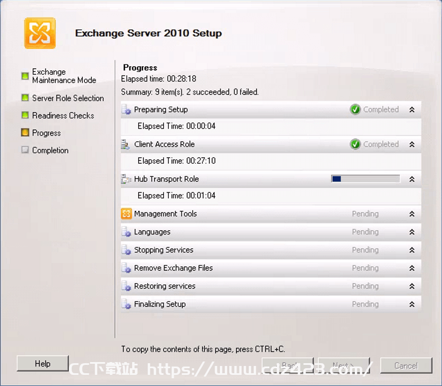Click the Finalizing Setup row icon
The image size is (442, 386).
click(x=126, y=304)
